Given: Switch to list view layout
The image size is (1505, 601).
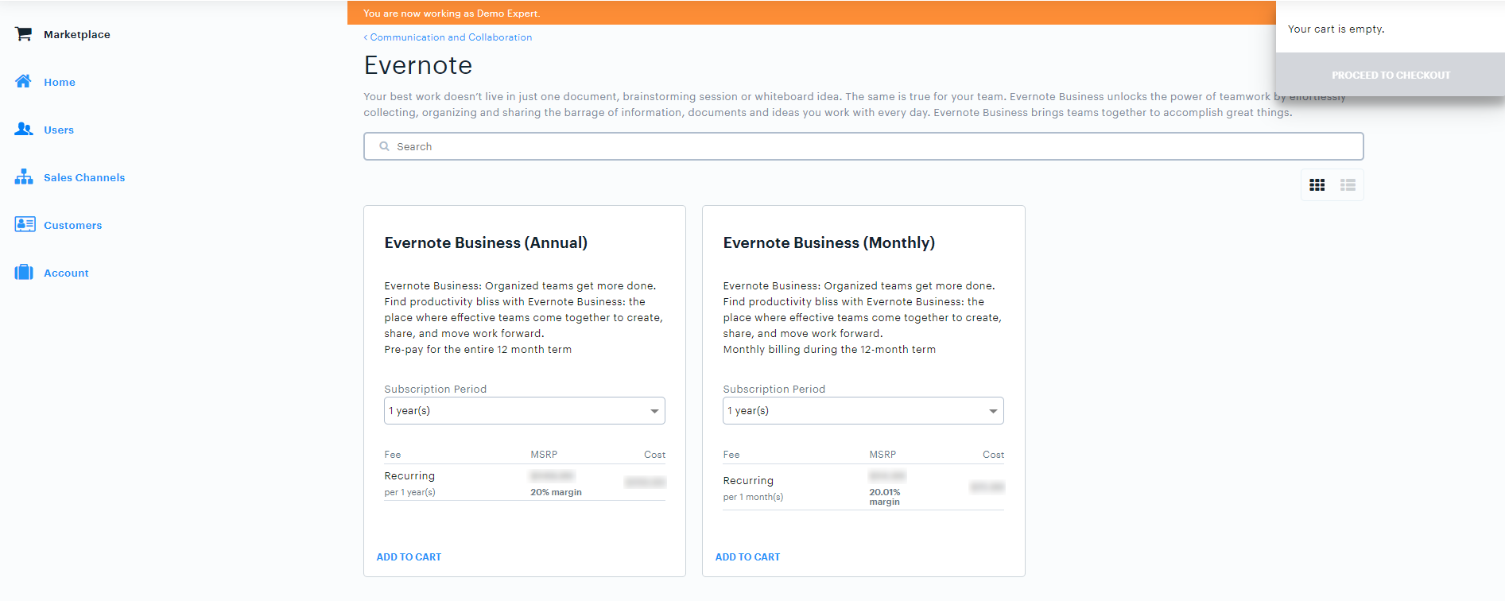Looking at the screenshot, I should click(x=1348, y=184).
